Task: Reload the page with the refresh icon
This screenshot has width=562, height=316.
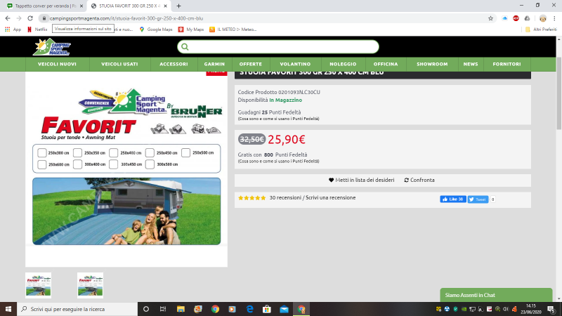Action: point(30,18)
